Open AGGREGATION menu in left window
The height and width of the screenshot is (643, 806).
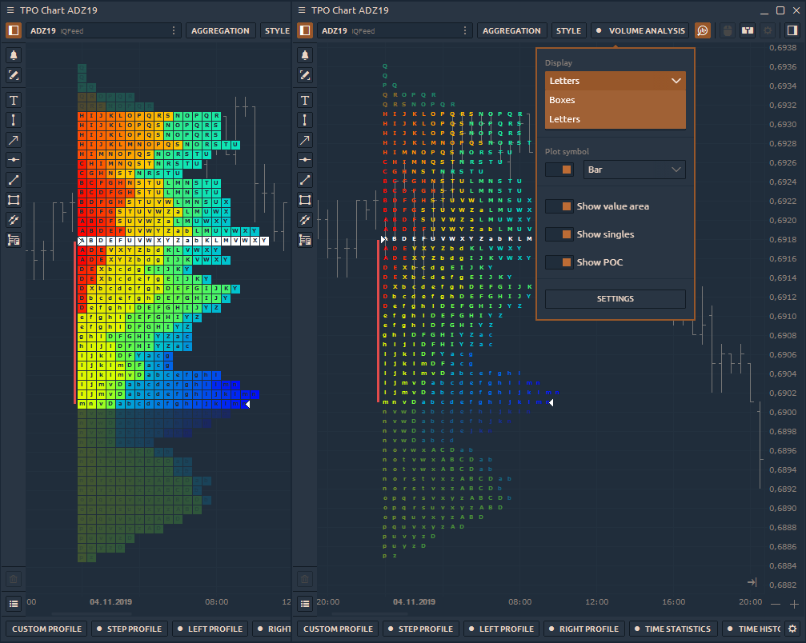coord(221,31)
